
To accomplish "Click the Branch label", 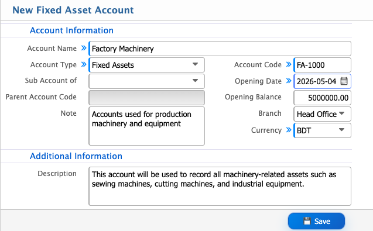I will 270,113.
